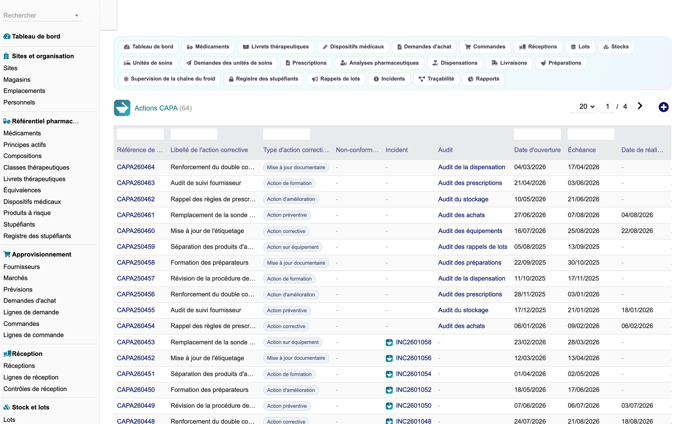Screen dimensions: 686x424
Task: Open record CAPA260464
Action: tap(136, 167)
